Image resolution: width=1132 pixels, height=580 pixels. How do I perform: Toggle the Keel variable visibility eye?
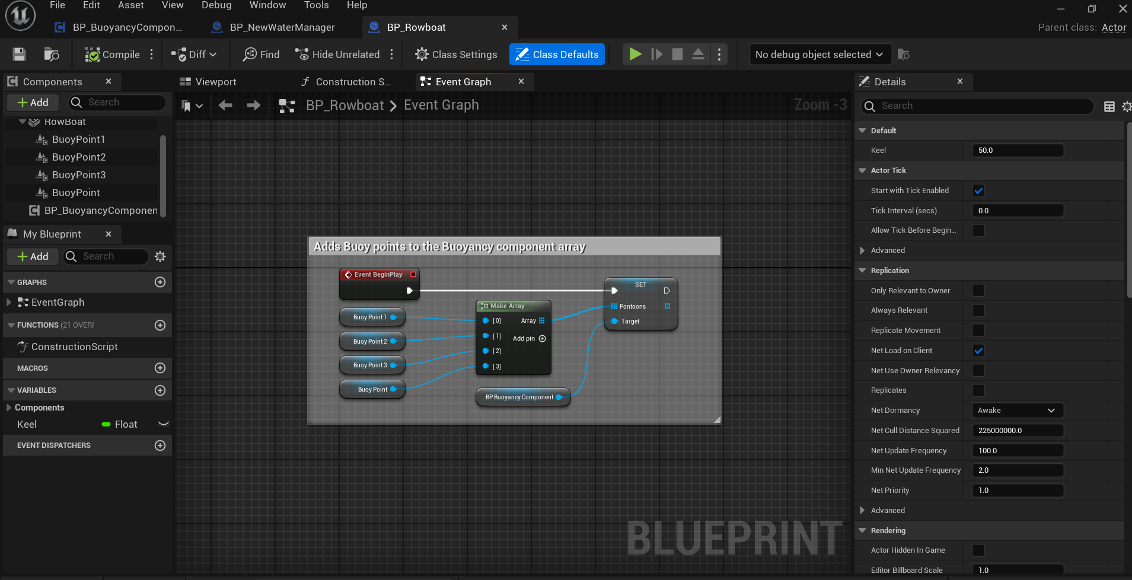[164, 424]
